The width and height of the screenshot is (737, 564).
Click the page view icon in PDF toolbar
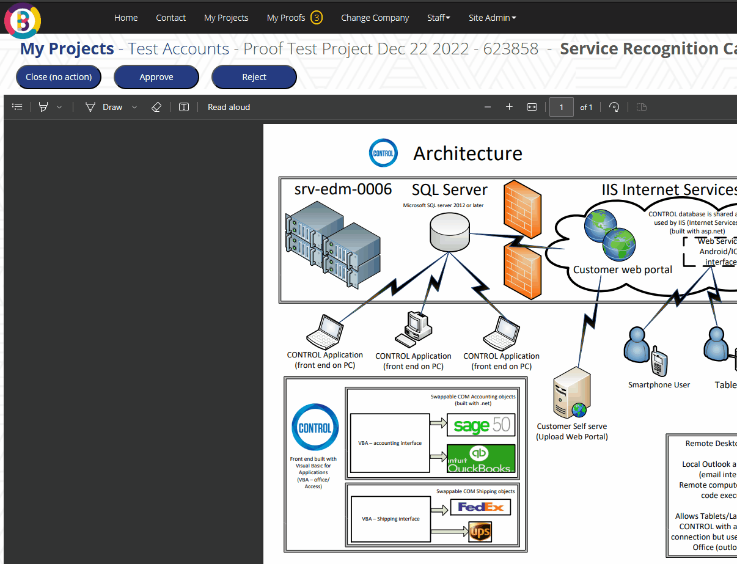641,107
